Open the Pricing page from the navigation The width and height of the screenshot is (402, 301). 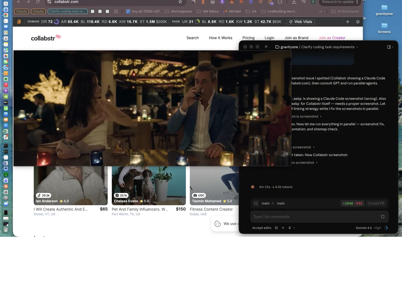click(x=248, y=38)
